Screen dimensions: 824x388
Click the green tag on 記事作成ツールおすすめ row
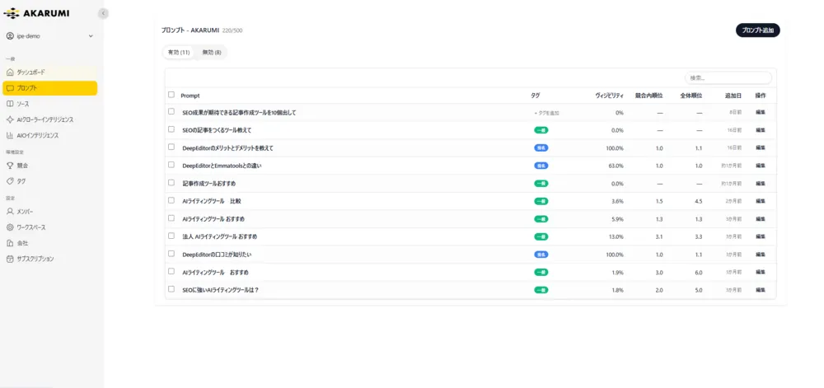click(x=541, y=184)
